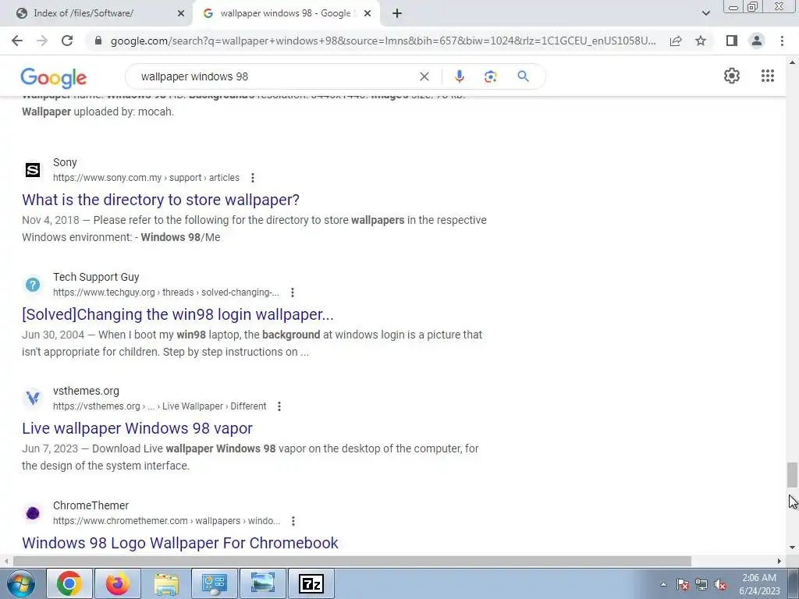Show hidden system tray icons
Screen dimensions: 799x599
663,584
